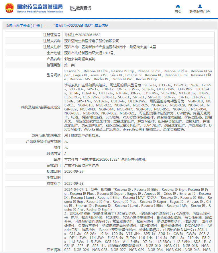
Task: Click the registrant name 深圳迈瑞生物医疗电子股份有限公司
Action: pos(92,41)
